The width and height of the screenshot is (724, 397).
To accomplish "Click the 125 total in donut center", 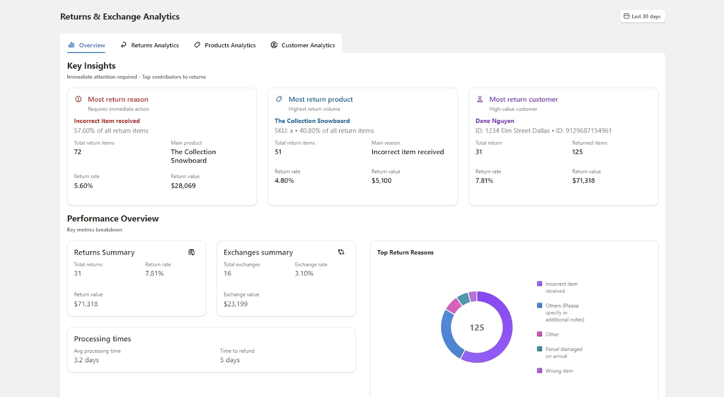I will coord(477,327).
